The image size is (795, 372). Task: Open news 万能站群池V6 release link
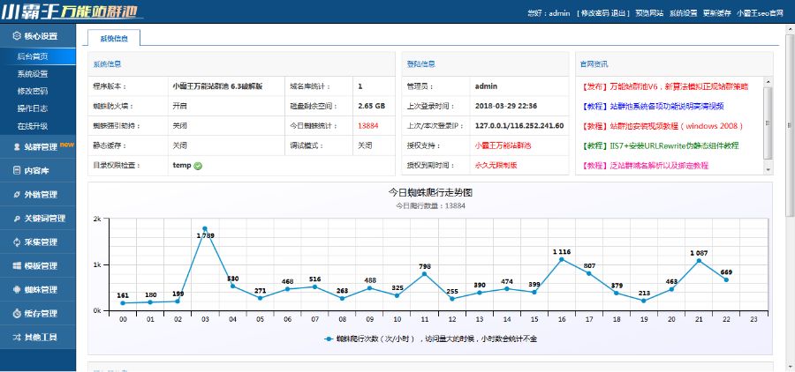665,86
